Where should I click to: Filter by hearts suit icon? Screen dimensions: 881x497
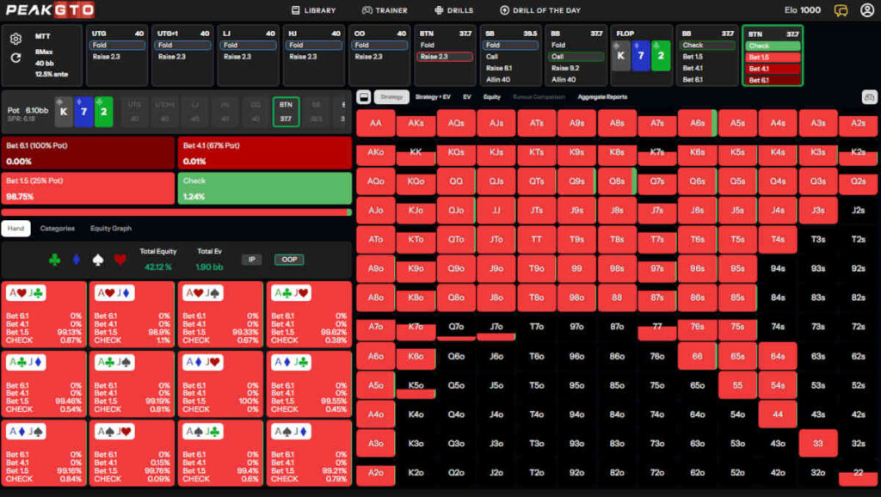[x=120, y=260]
